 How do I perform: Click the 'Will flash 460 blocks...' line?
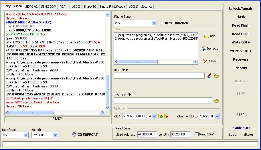tap(21, 74)
